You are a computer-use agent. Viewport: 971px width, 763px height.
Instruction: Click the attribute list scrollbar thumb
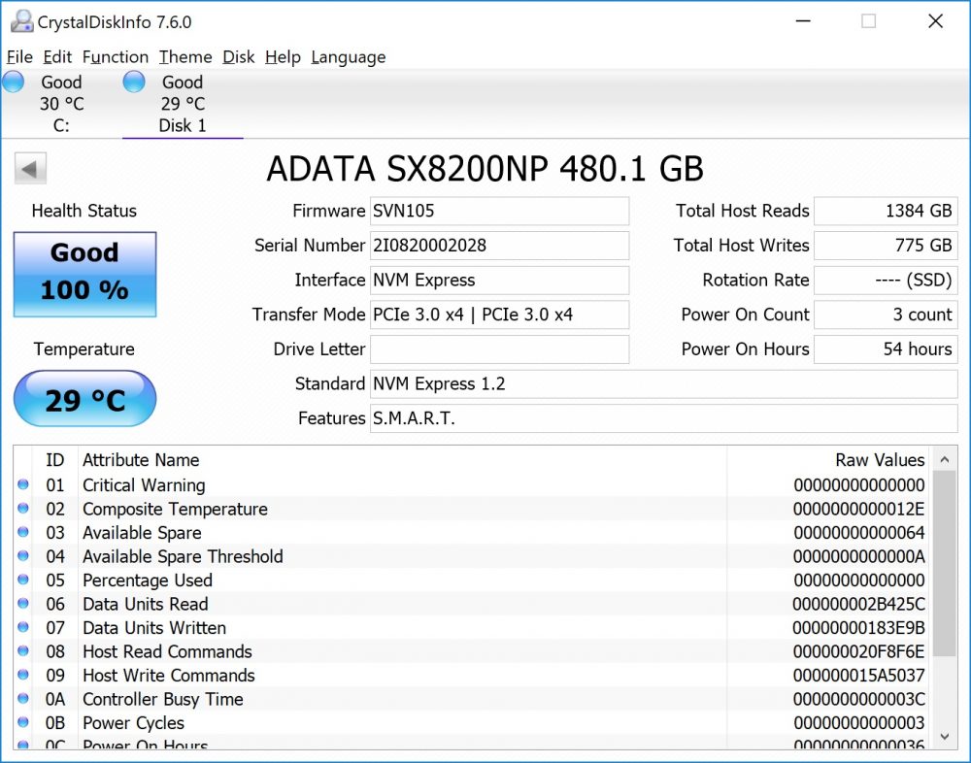[x=945, y=564]
